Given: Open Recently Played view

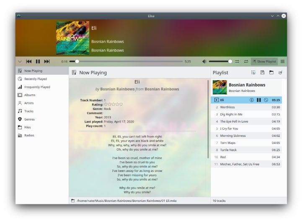Looking at the screenshot, I should [42, 79].
